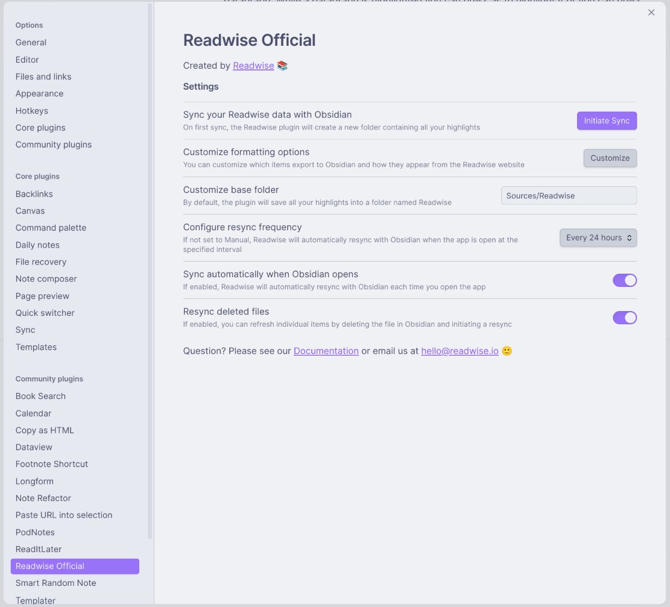Screen dimensions: 670x607
Task: Toggle Sync automatically when Obsidian opens
Action: [624, 280]
